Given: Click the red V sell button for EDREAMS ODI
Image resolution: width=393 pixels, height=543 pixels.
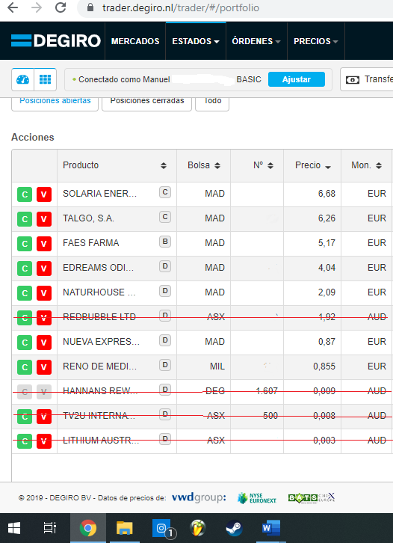Looking at the screenshot, I should [x=44, y=269].
